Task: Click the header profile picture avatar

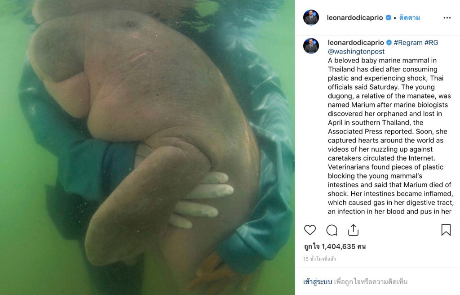Action: [x=311, y=18]
